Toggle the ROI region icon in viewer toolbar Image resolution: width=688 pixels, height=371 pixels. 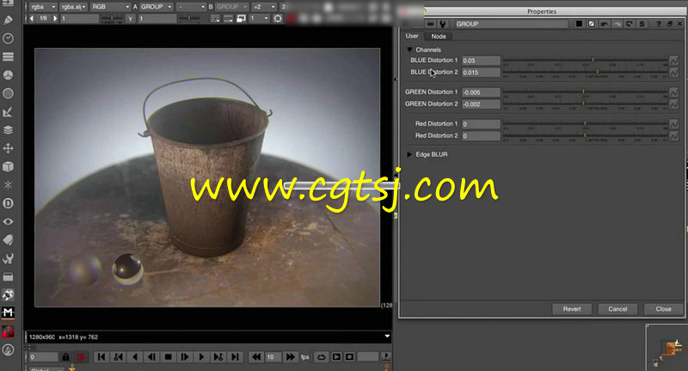coord(215,18)
